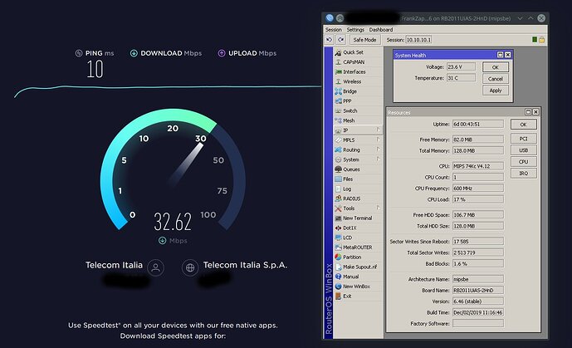The image size is (572, 348).
Task: Click Make Supout.rif
Action: 358,267
